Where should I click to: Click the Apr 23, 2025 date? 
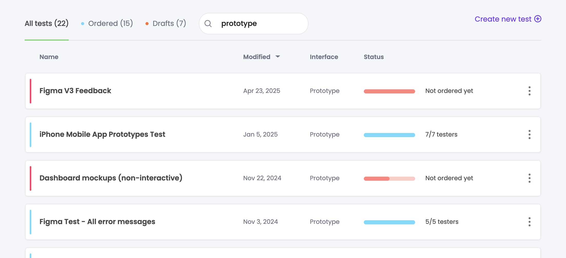coord(262,91)
